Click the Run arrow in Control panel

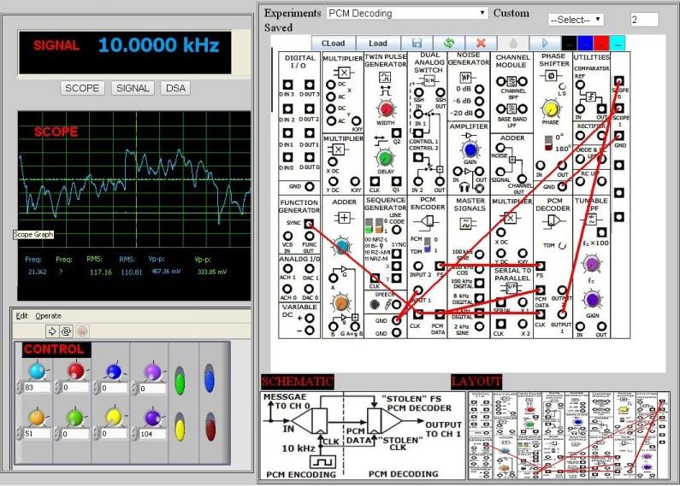(x=52, y=331)
